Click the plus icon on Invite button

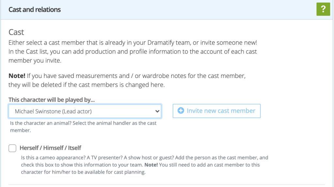tap(181, 111)
